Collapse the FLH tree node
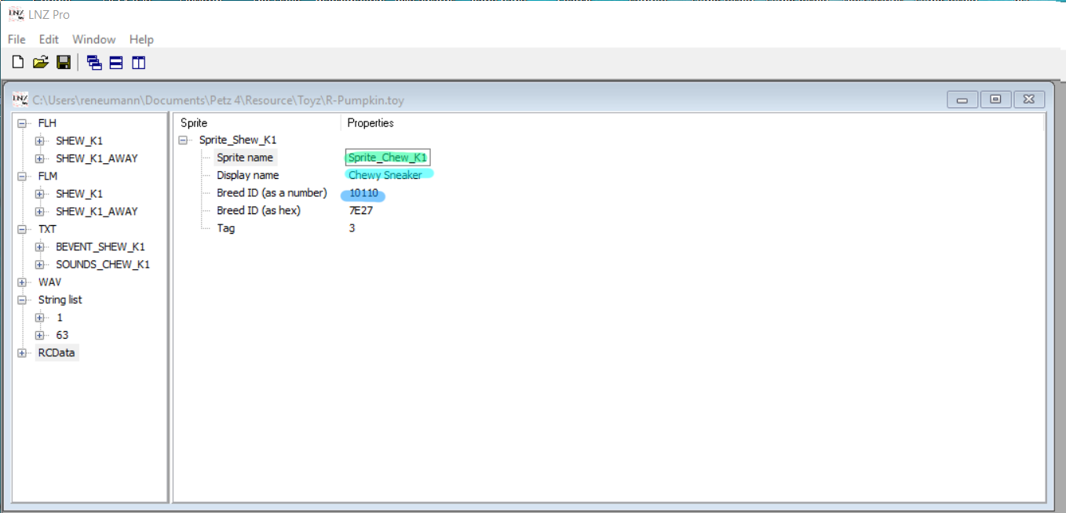1066x513 pixels. (x=22, y=123)
